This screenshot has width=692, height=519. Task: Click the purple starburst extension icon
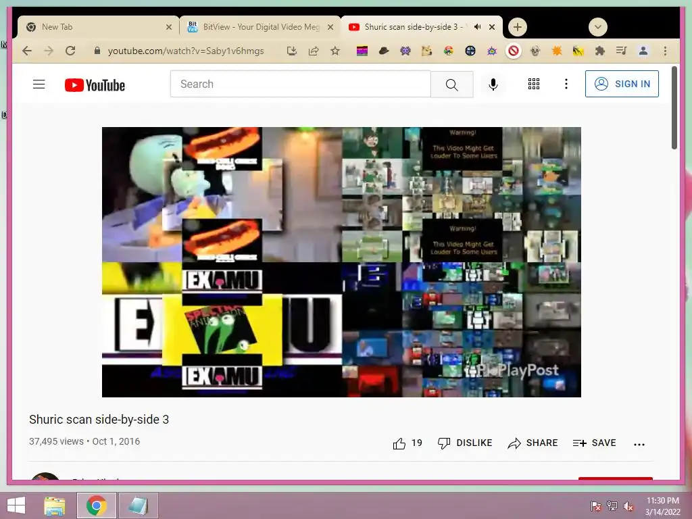click(492, 51)
